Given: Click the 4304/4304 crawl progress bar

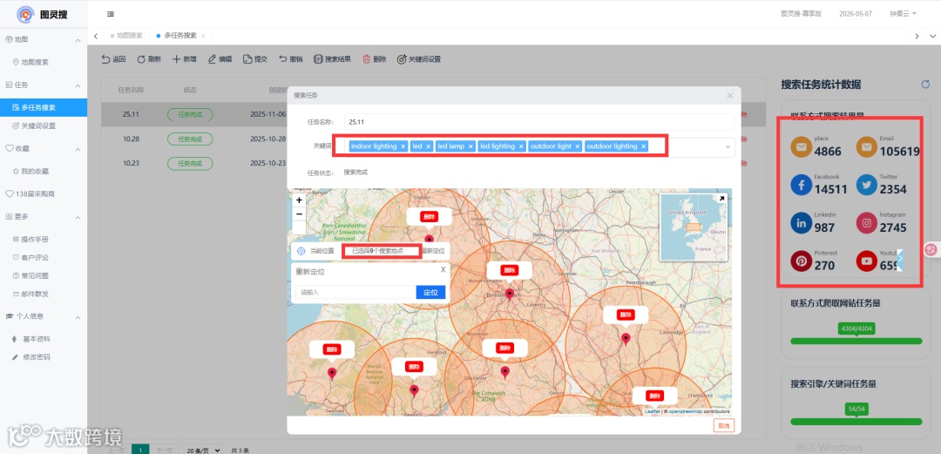Looking at the screenshot, I should tap(856, 341).
